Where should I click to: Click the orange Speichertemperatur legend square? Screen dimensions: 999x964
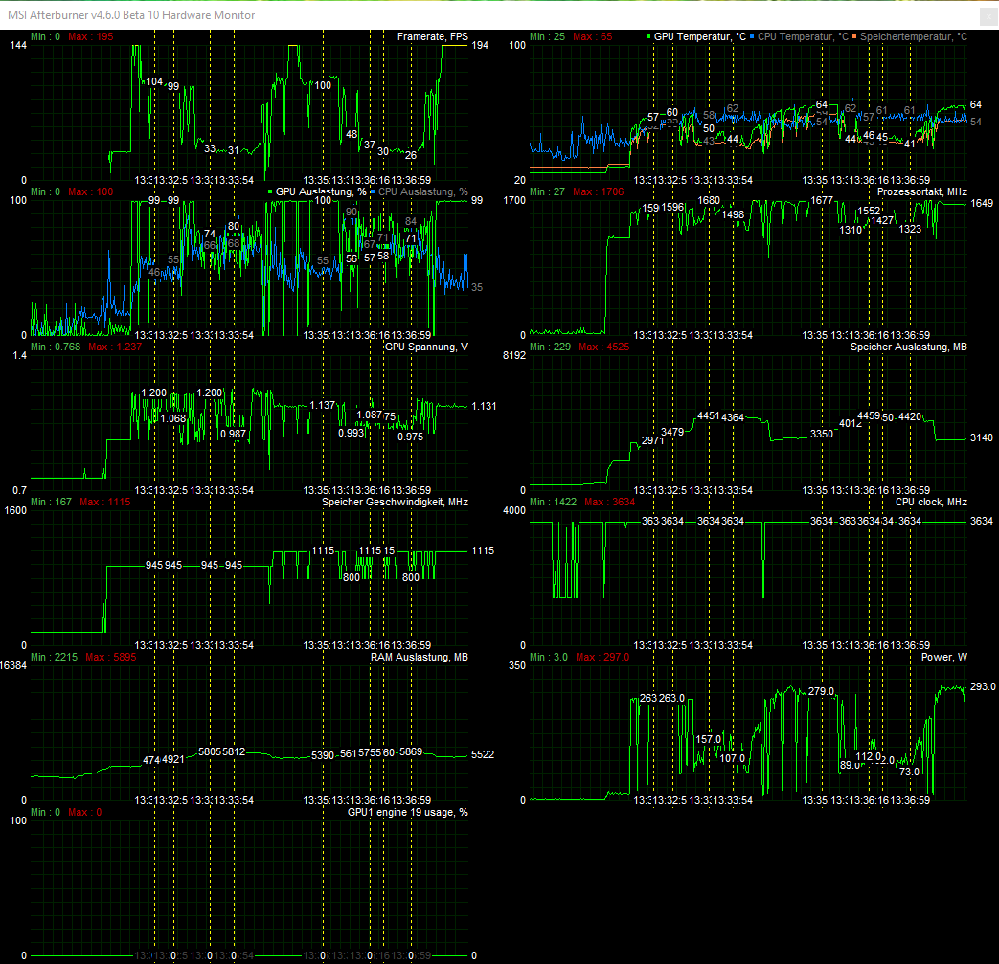tap(854, 37)
